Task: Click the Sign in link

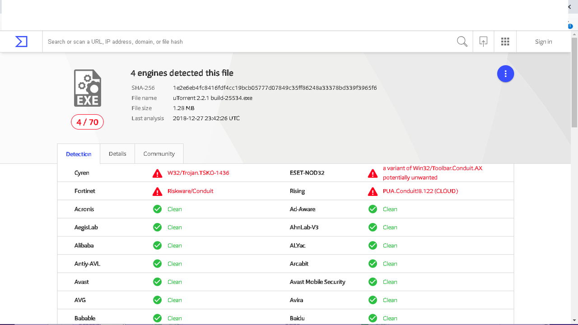Action: (x=543, y=42)
